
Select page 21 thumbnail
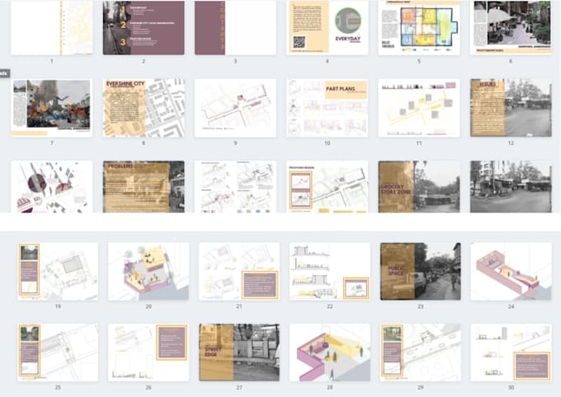pos(239,271)
